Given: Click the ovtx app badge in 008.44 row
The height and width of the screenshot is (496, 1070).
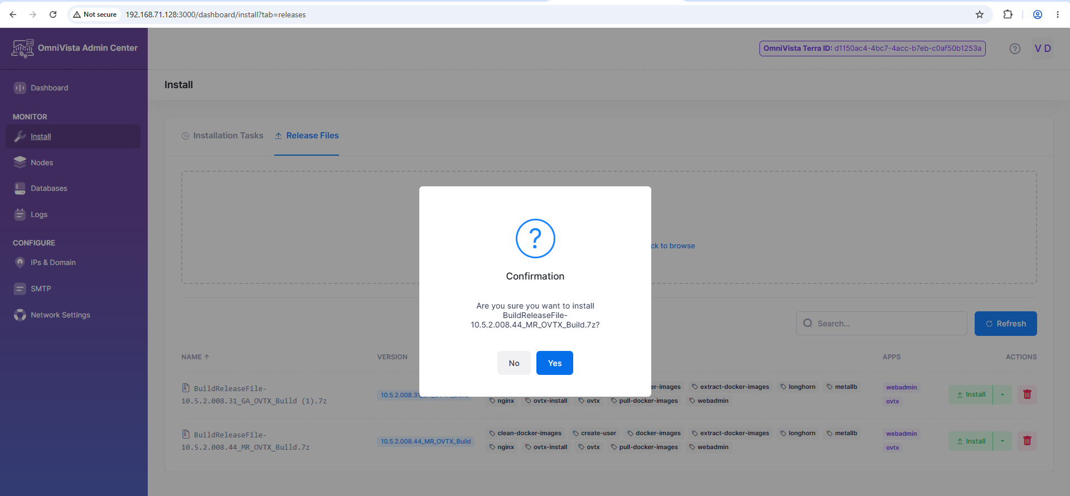Looking at the screenshot, I should click(892, 447).
